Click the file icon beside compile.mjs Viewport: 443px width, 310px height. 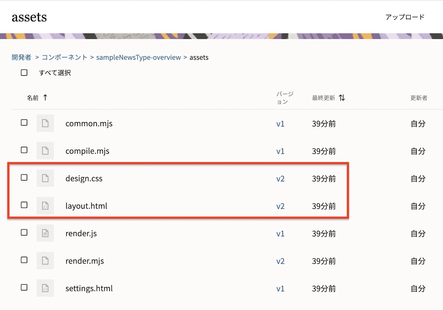pos(45,151)
